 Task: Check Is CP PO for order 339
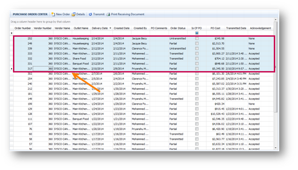[197, 48]
